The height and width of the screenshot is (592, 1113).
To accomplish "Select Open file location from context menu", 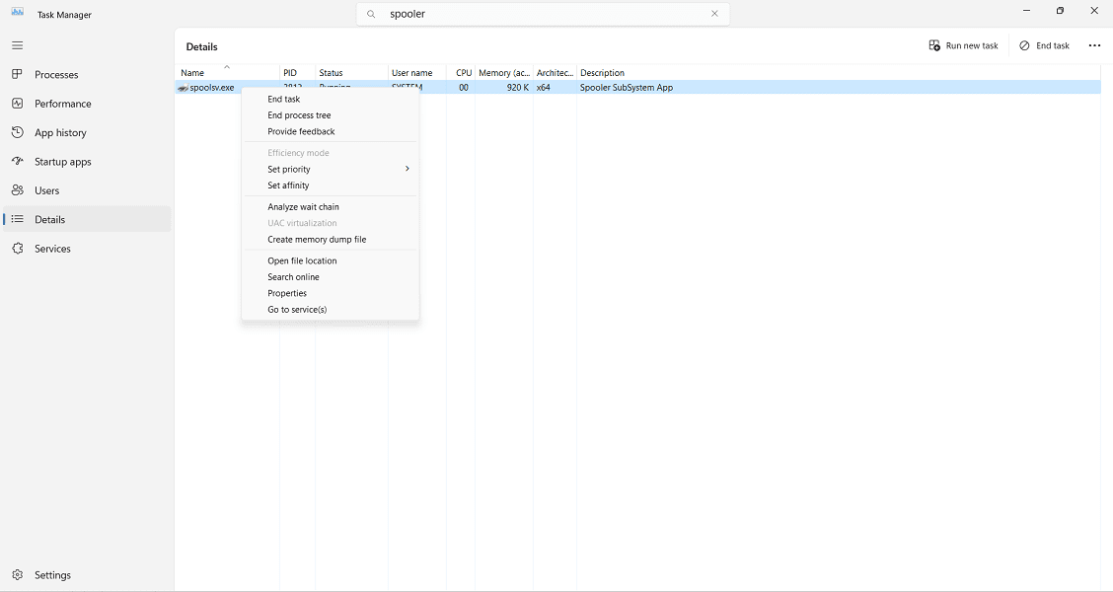I will point(300,260).
